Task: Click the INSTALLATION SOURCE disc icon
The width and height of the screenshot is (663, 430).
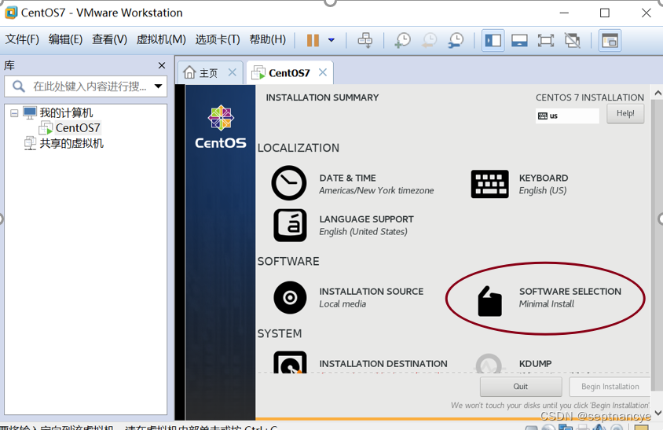Action: pos(290,297)
